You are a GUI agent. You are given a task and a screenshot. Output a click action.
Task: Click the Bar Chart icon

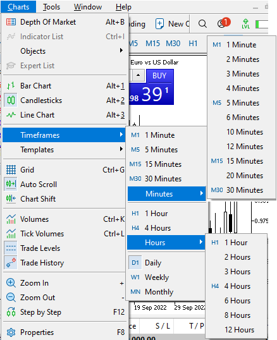pyautogui.click(x=11, y=86)
